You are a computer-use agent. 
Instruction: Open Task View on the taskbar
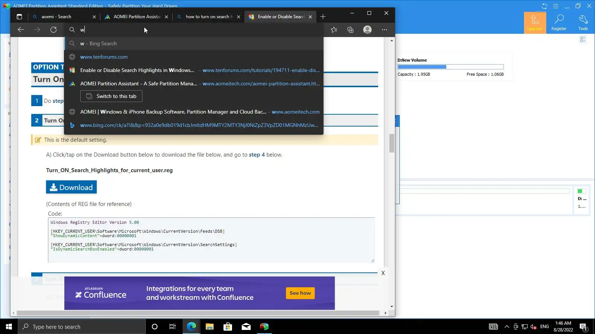[173, 327]
